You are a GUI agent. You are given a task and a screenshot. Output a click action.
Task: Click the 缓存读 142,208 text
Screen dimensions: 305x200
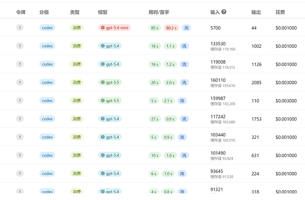pyautogui.click(x=223, y=104)
